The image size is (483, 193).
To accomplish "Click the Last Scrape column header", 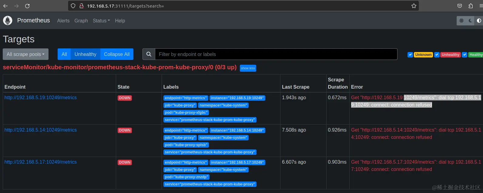I will point(296,87).
